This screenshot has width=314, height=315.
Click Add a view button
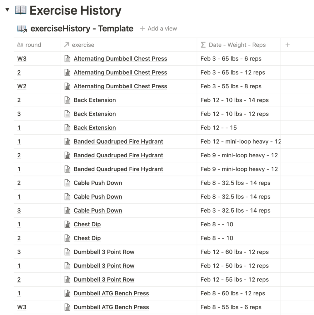[158, 29]
